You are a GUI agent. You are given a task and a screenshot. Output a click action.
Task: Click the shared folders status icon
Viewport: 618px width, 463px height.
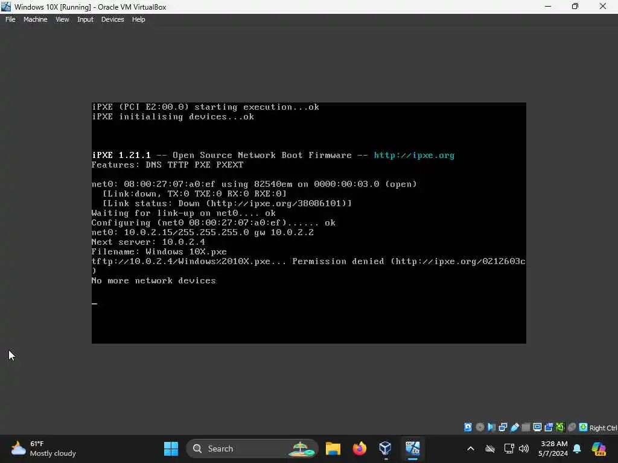pyautogui.click(x=526, y=427)
